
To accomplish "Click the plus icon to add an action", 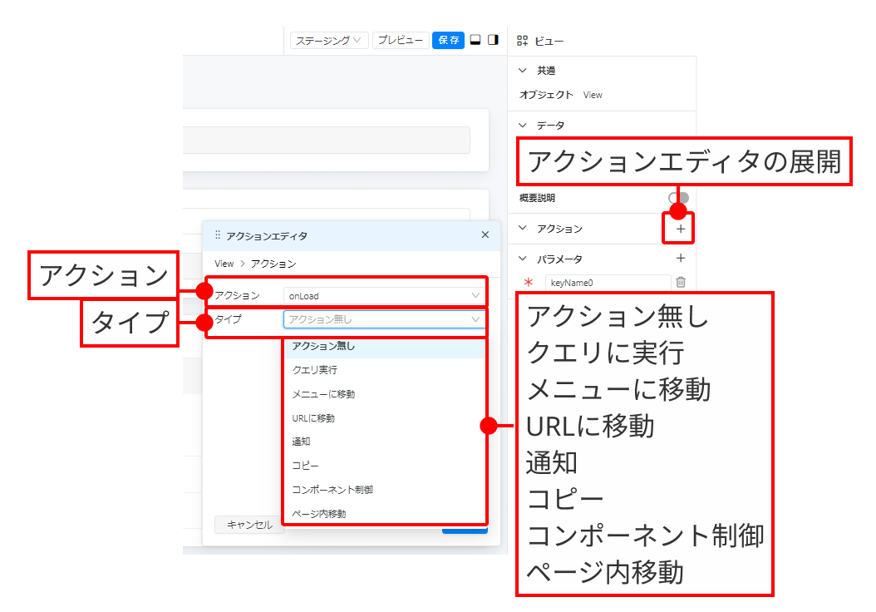I will tap(681, 228).
